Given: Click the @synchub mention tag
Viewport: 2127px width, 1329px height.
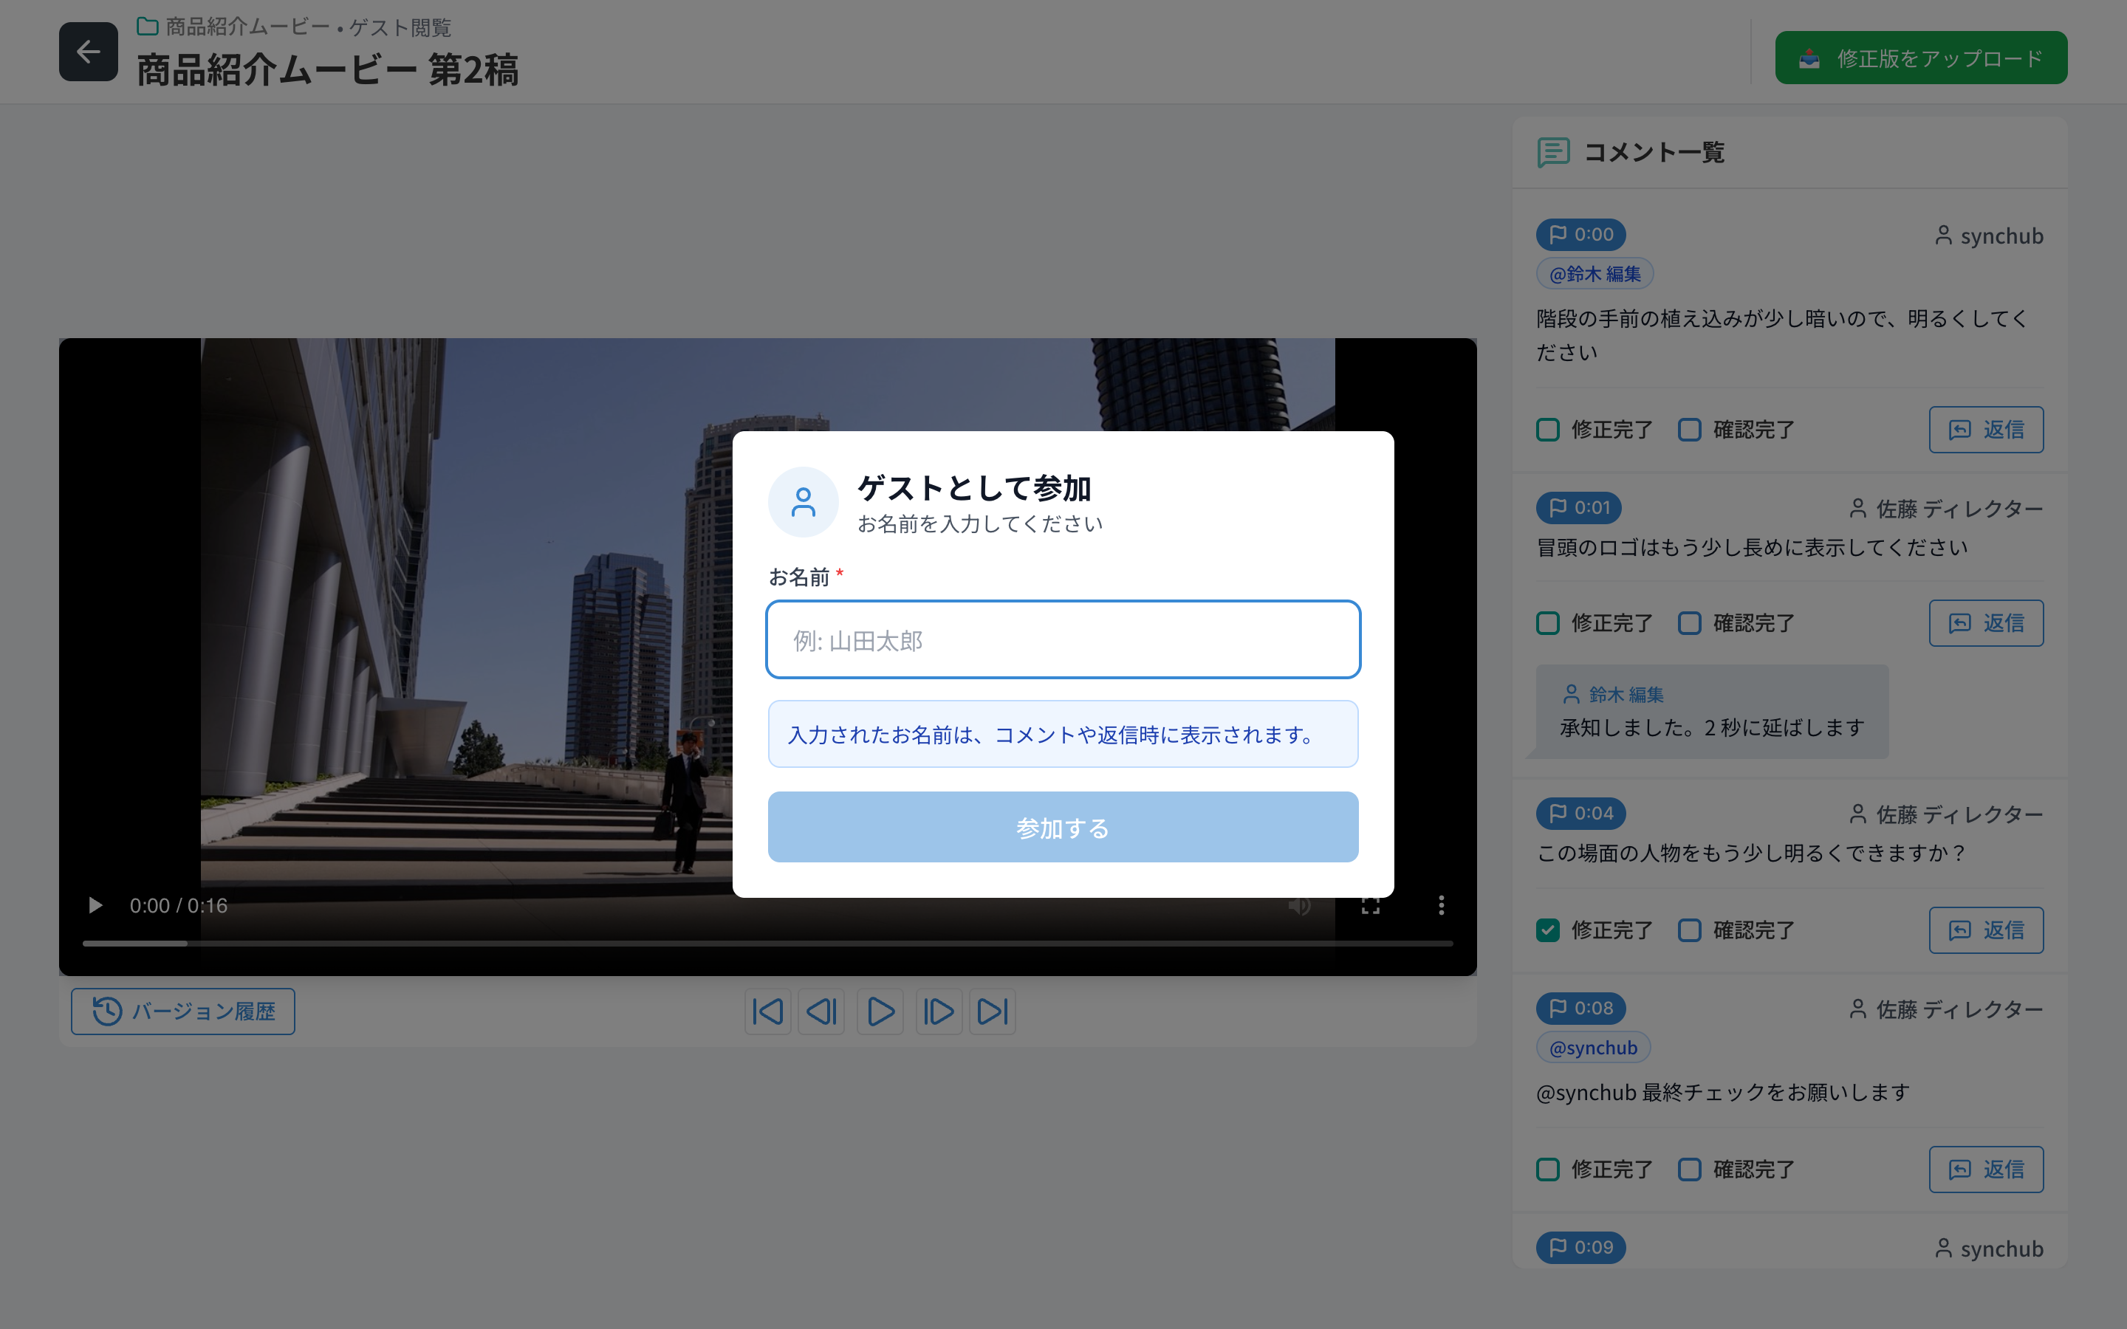Looking at the screenshot, I should [x=1592, y=1048].
